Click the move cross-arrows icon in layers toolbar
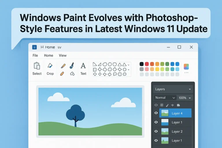This screenshot has height=148, width=222. [173, 105]
